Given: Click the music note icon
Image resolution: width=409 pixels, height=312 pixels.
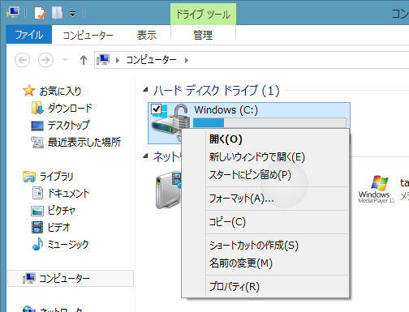Looking at the screenshot, I should click(x=37, y=244).
